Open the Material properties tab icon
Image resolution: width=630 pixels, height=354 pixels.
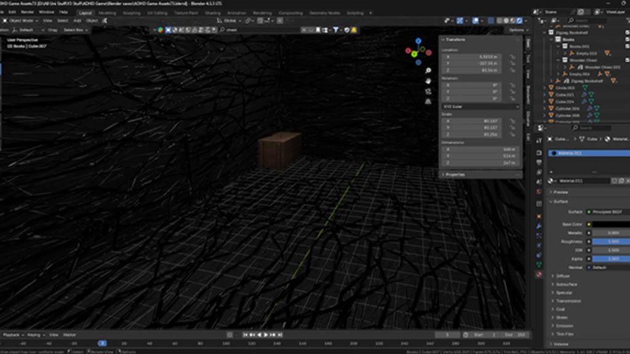(540, 275)
